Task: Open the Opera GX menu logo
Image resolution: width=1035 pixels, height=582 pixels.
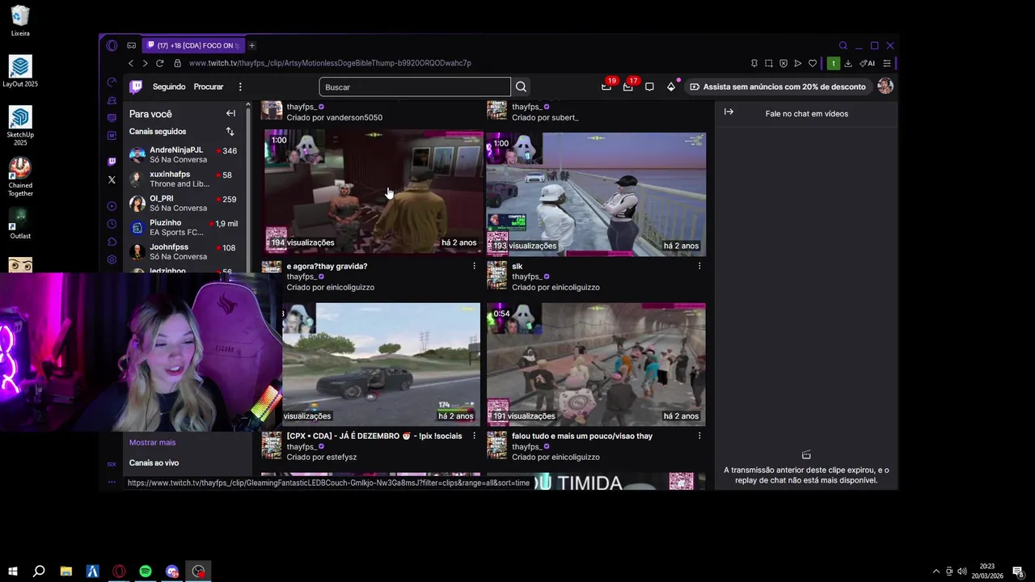Action: point(112,45)
